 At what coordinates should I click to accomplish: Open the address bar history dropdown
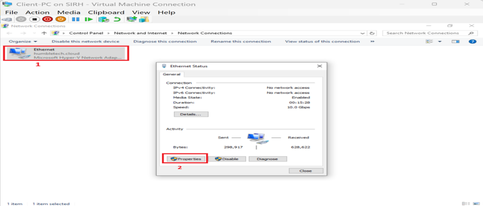coord(363,33)
